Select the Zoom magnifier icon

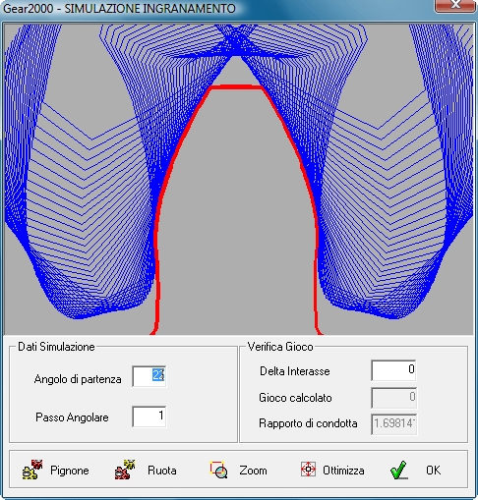[218, 470]
